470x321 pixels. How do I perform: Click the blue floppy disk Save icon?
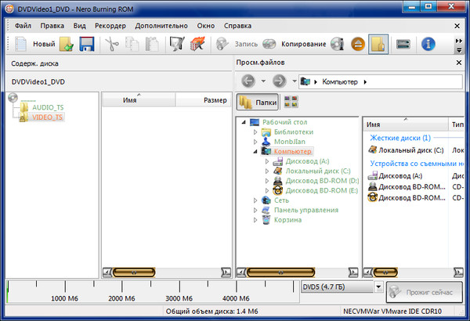click(x=87, y=45)
